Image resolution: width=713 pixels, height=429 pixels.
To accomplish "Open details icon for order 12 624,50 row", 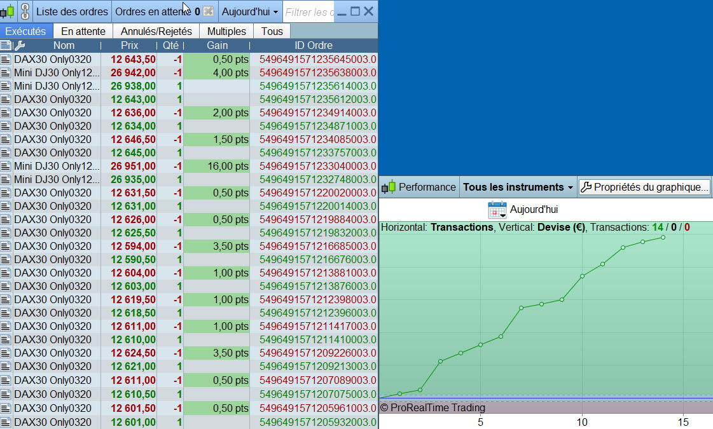I will point(6,353).
